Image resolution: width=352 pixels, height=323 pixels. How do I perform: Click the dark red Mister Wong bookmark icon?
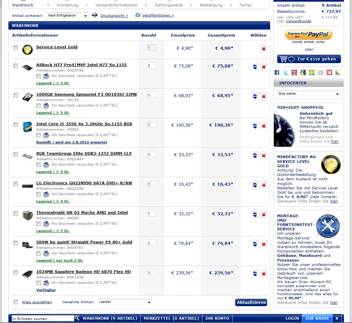click(x=294, y=72)
